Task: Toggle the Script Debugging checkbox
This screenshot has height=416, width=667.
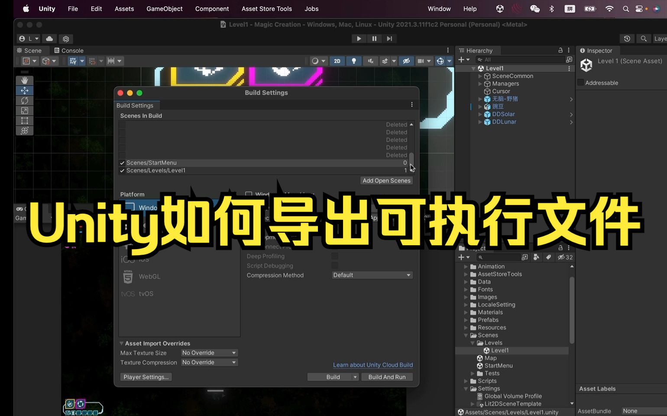Action: coord(334,266)
